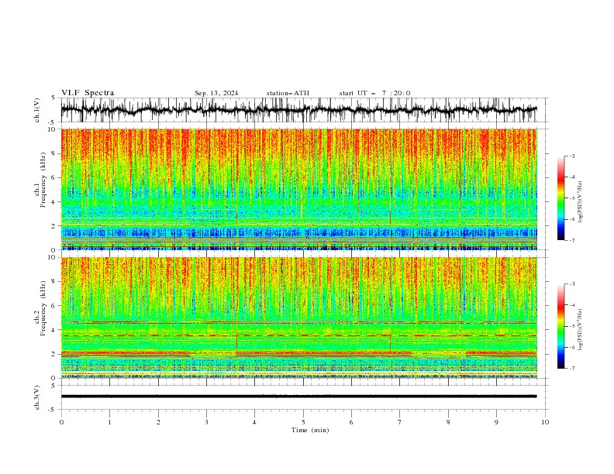
Task: Click the 'start UT = 7:20:0' label
Action: pyautogui.click(x=374, y=93)
